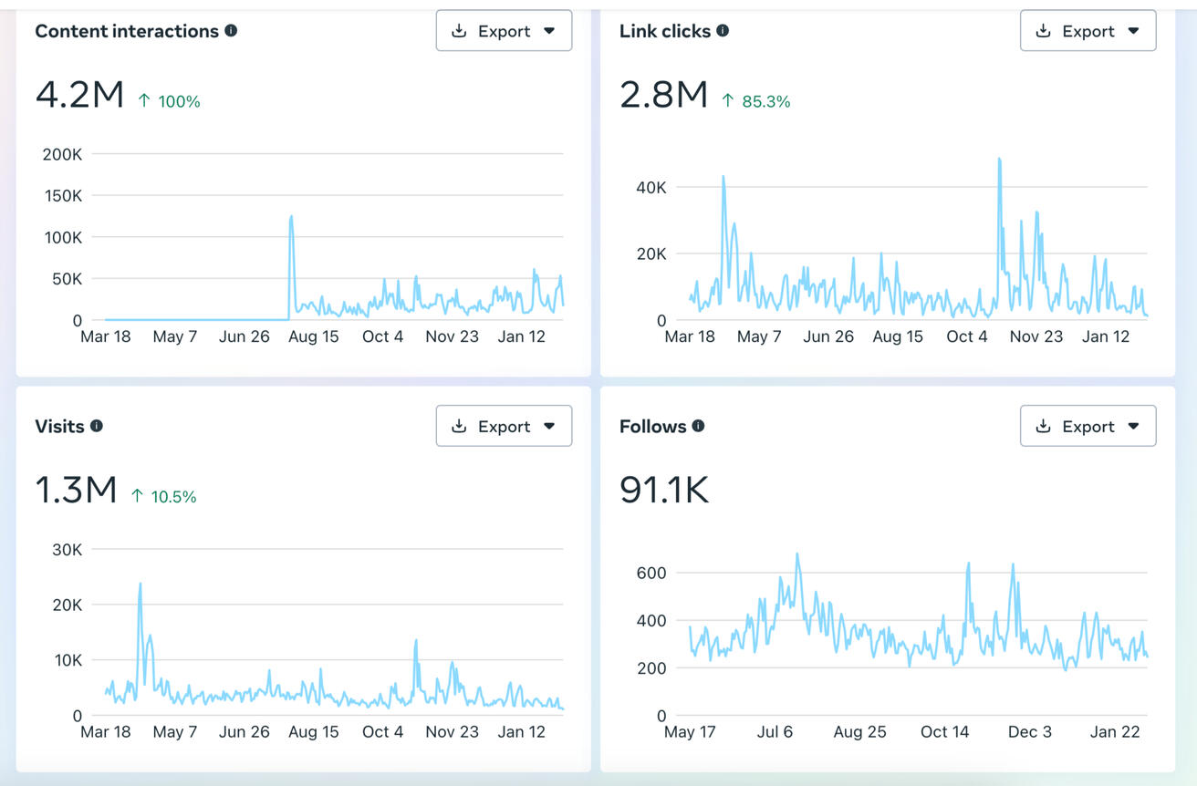
Task: Click the info icon beside Link clicks
Action: click(x=722, y=30)
